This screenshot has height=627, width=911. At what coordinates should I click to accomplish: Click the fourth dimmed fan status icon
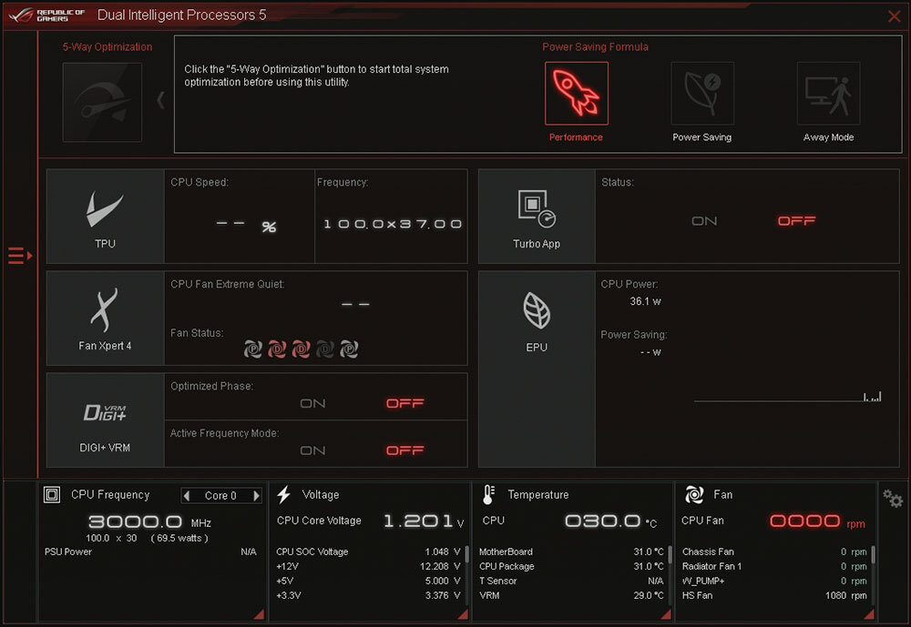click(x=325, y=349)
